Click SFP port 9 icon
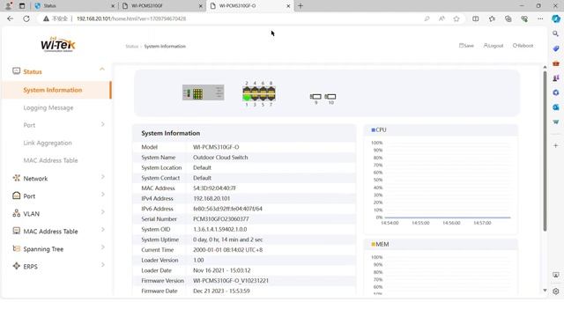 click(315, 96)
